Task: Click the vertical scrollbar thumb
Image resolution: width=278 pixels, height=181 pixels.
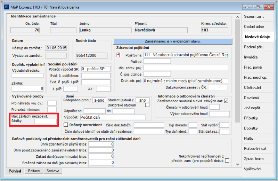Action: pos(238,71)
